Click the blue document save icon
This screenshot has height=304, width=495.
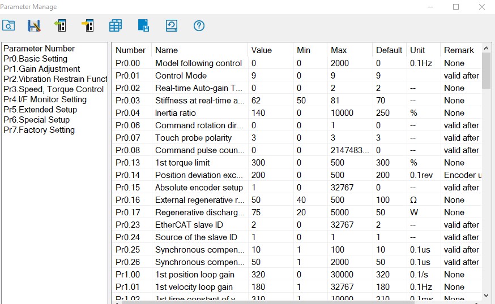point(144,25)
